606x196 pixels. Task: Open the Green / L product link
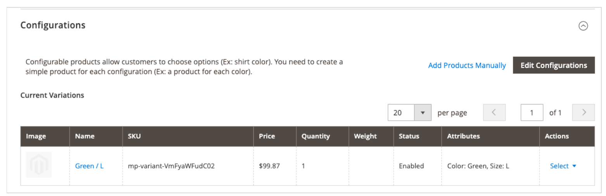89,166
